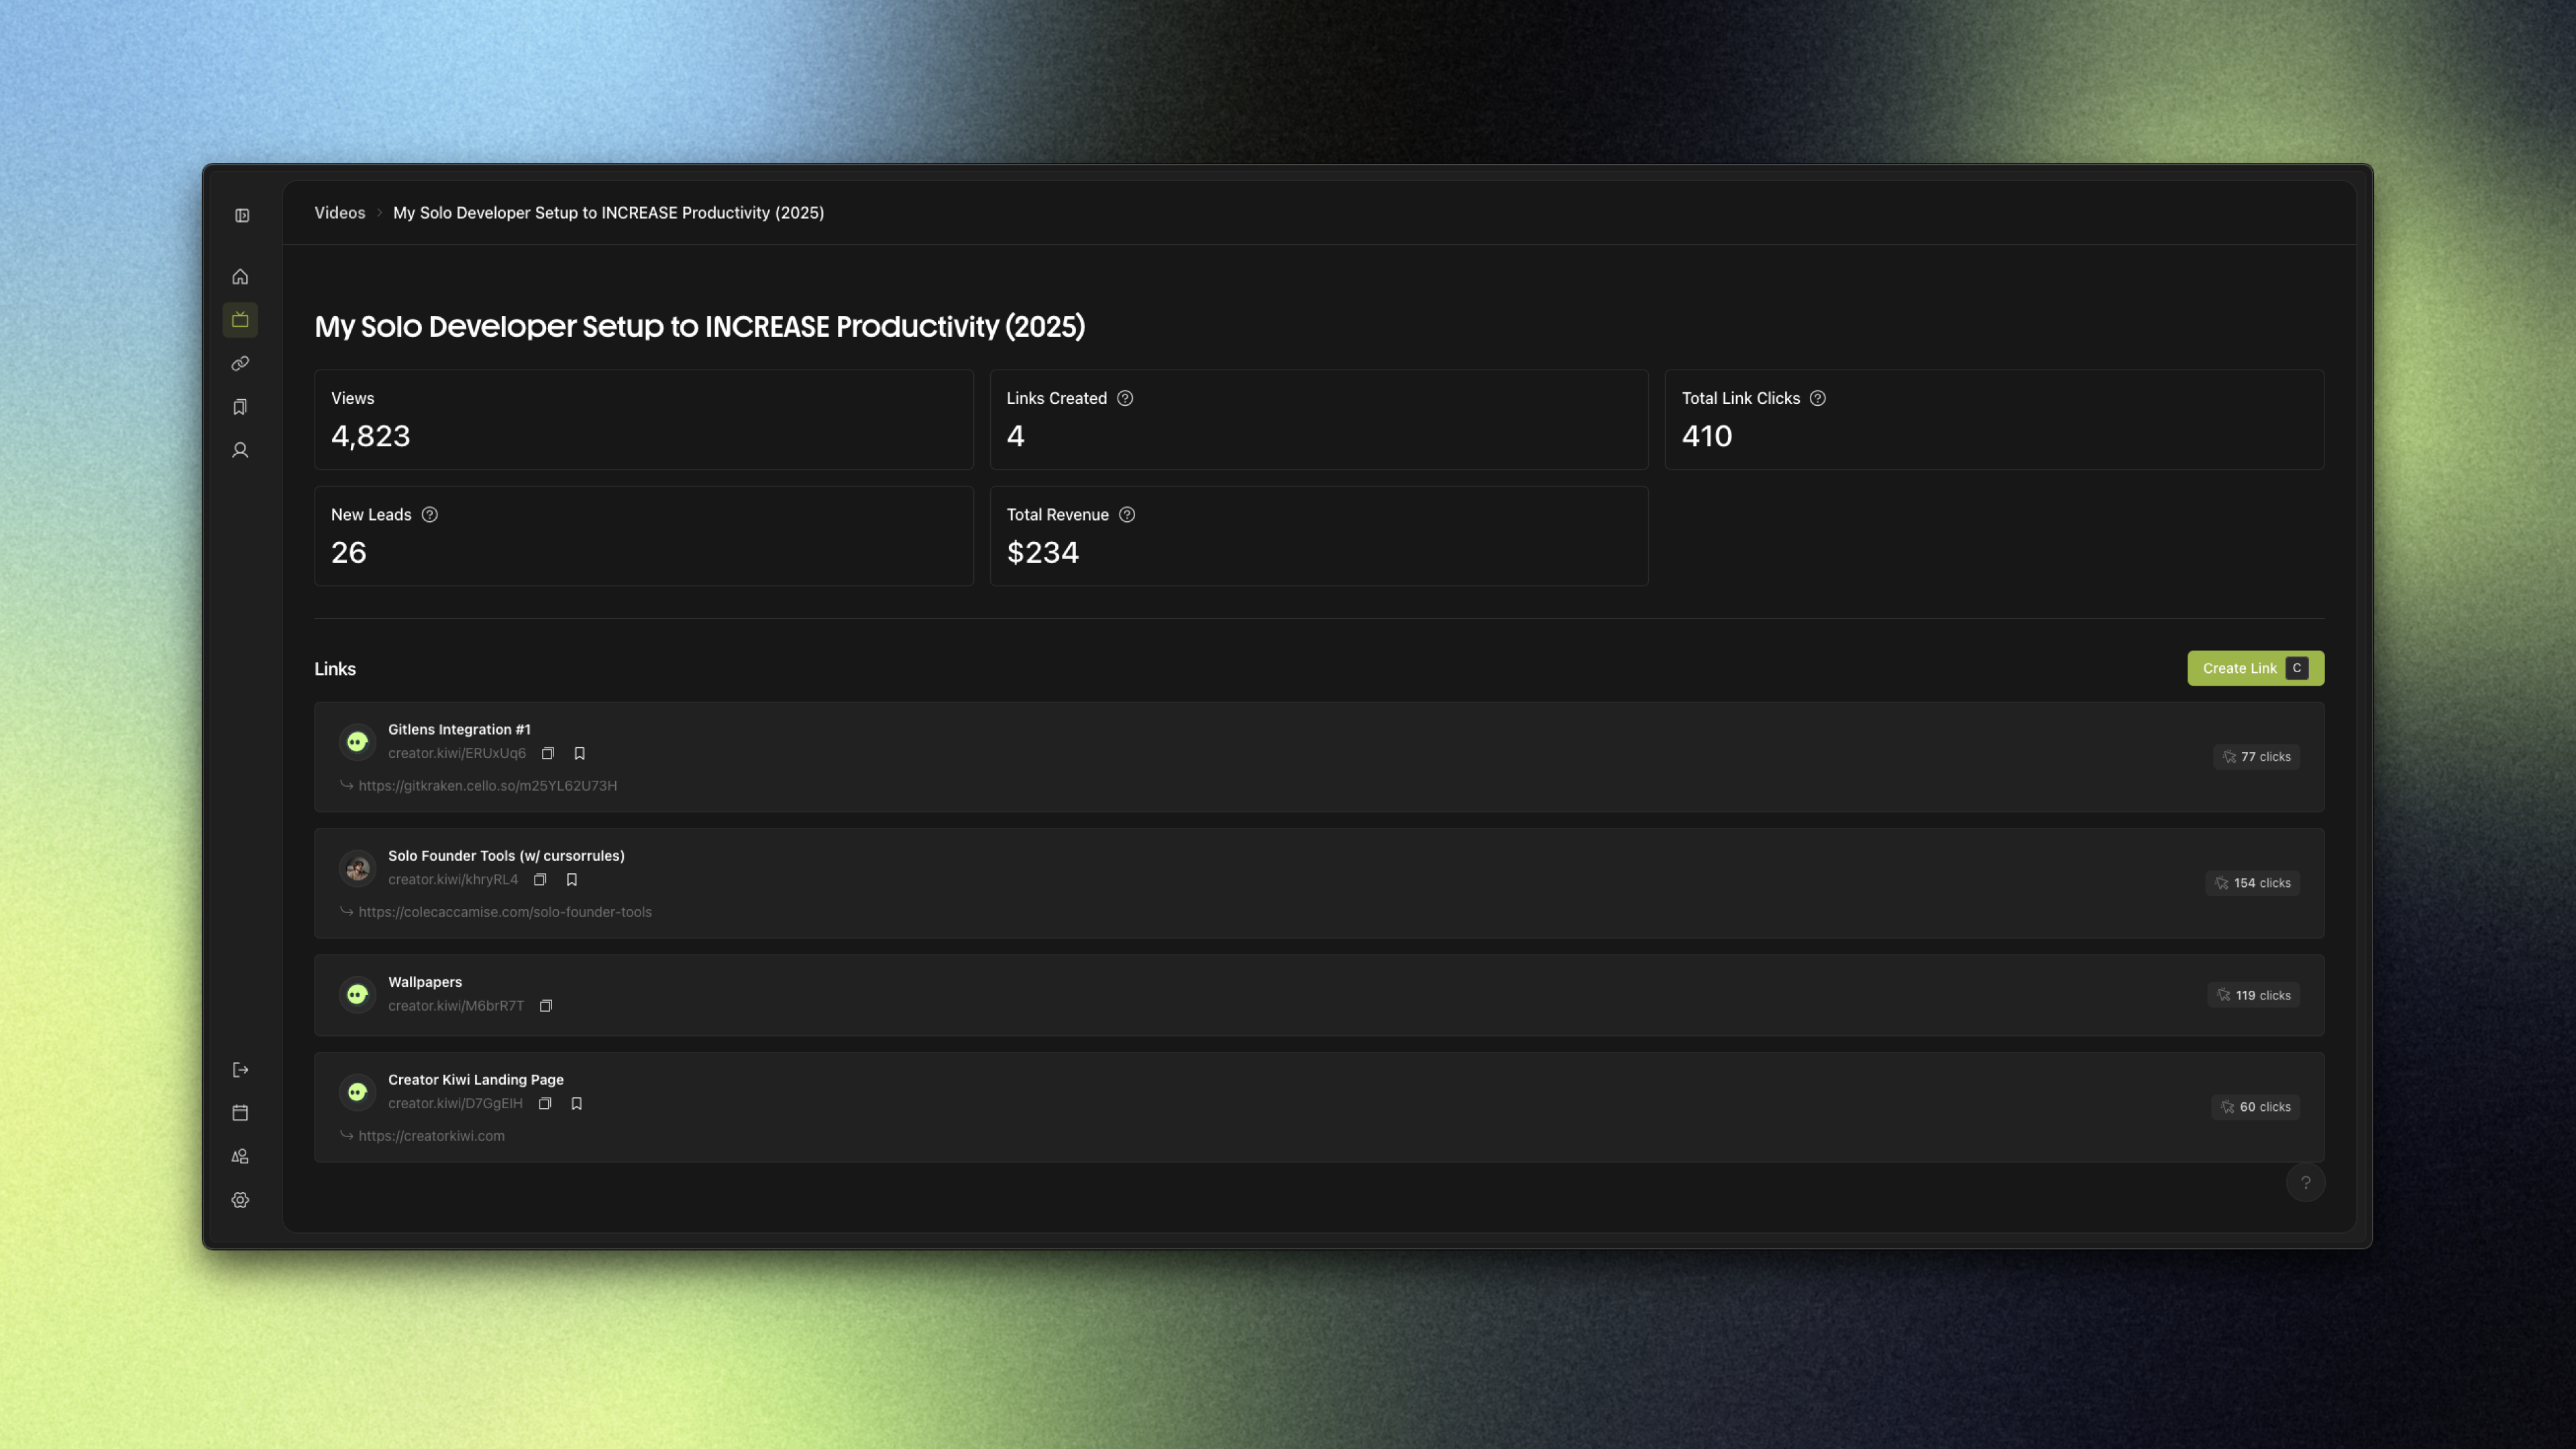Viewport: 2576px width, 1449px height.
Task: Open the Bookmarks sidebar icon
Action: point(240,407)
